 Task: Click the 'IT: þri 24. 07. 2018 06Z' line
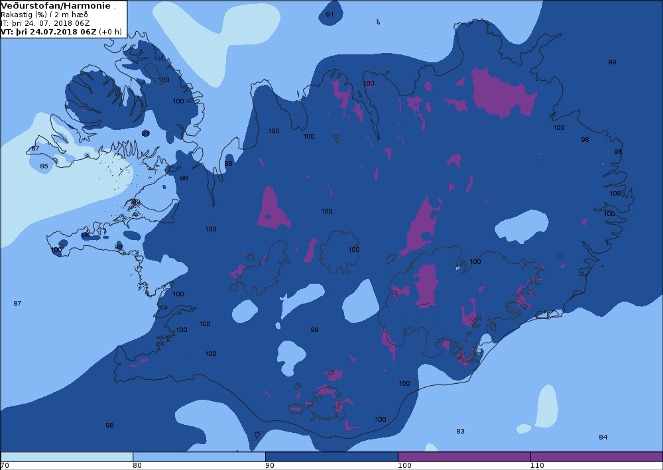[x=45, y=23]
